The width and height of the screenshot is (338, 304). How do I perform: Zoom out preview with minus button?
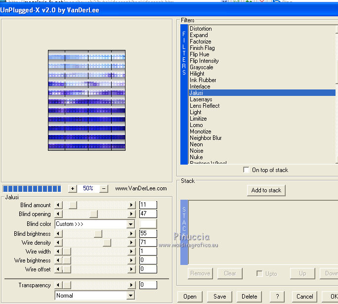point(104,189)
